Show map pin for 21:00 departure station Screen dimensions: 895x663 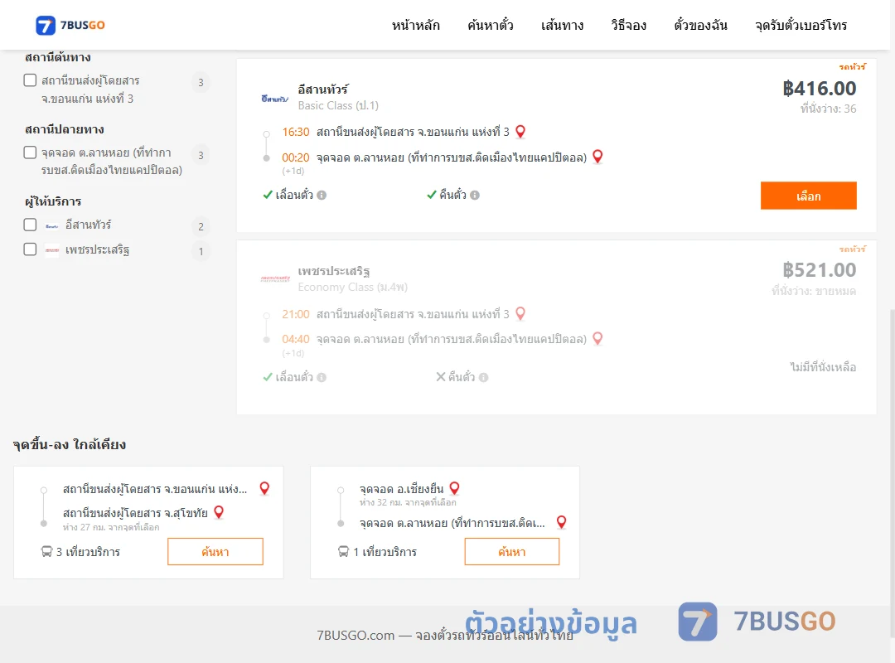tap(520, 313)
